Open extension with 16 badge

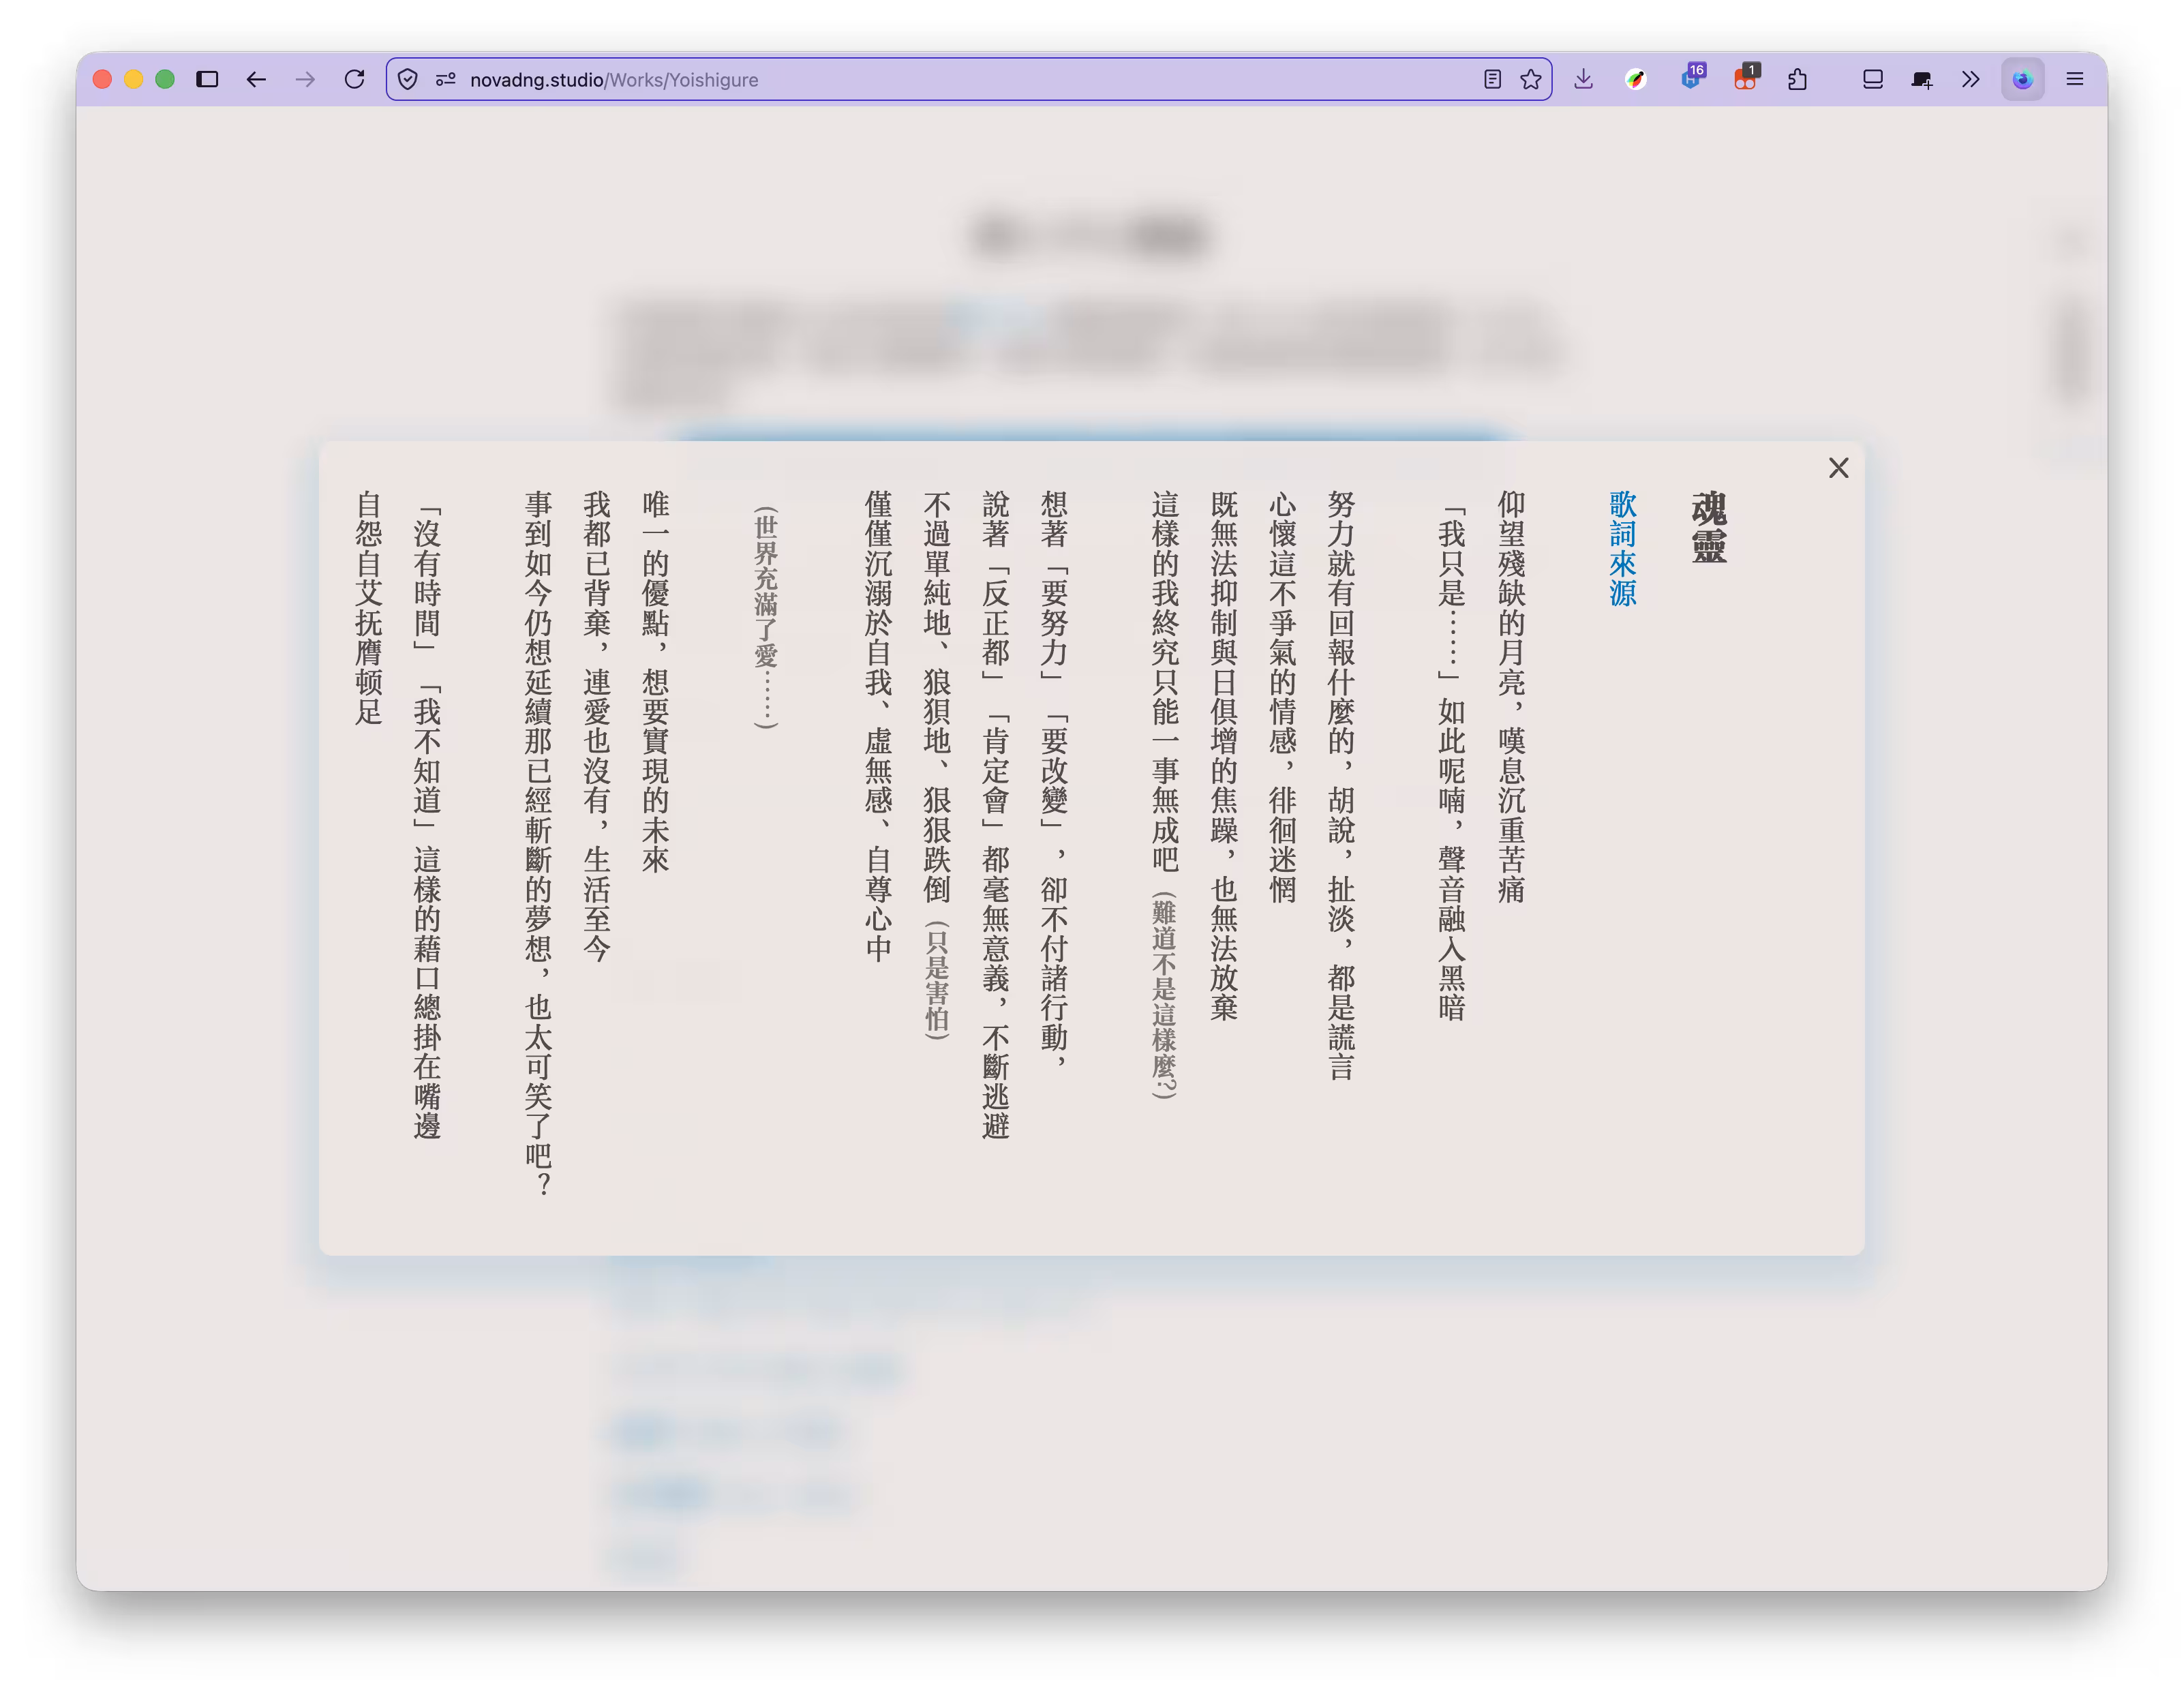pos(1691,79)
